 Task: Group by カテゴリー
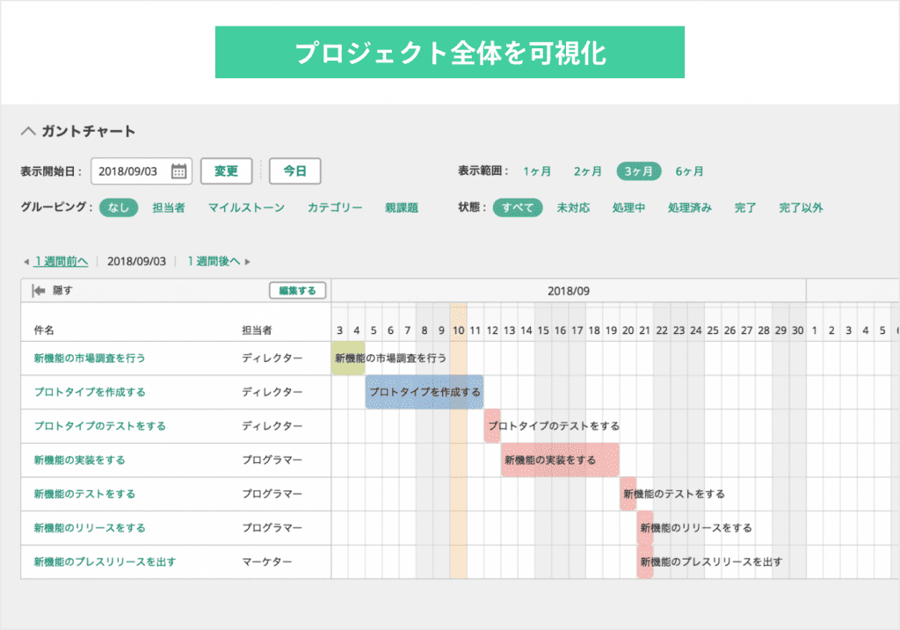click(x=335, y=207)
